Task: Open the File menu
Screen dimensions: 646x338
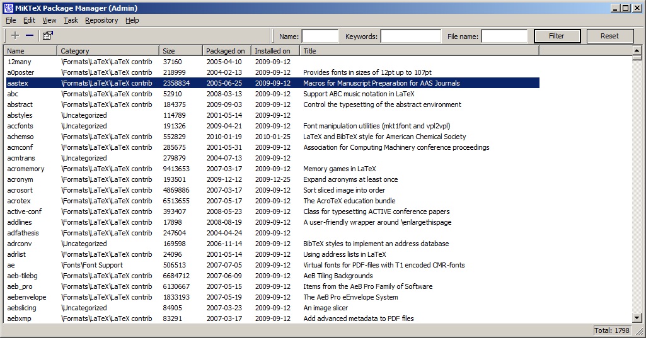Action: [x=11, y=20]
